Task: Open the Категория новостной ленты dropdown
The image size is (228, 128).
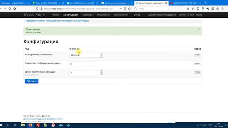Action: pyautogui.click(x=86, y=55)
